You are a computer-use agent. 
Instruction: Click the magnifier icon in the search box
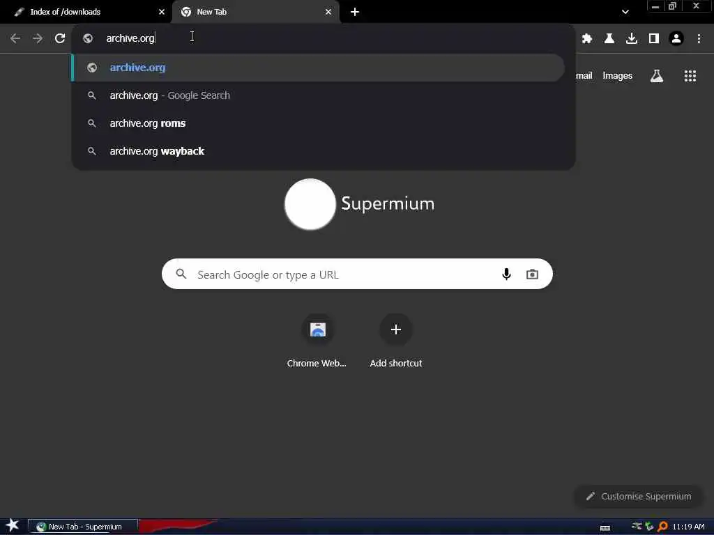coord(181,274)
